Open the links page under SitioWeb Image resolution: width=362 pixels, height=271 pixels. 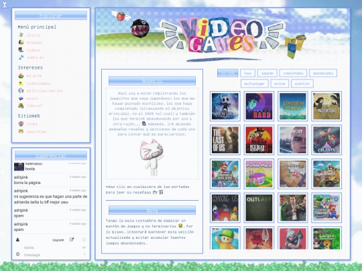(x=32, y=124)
